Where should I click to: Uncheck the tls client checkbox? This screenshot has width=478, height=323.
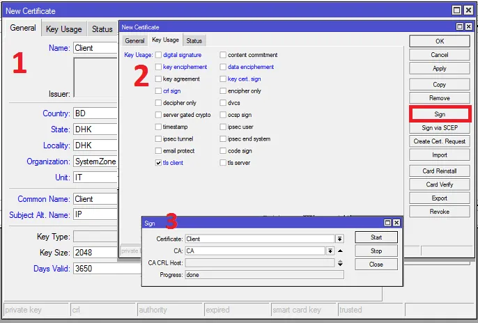[x=158, y=163]
